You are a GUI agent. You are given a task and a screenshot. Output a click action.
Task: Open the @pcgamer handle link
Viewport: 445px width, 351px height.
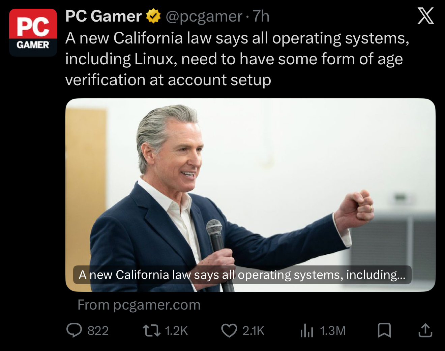pos(204,16)
